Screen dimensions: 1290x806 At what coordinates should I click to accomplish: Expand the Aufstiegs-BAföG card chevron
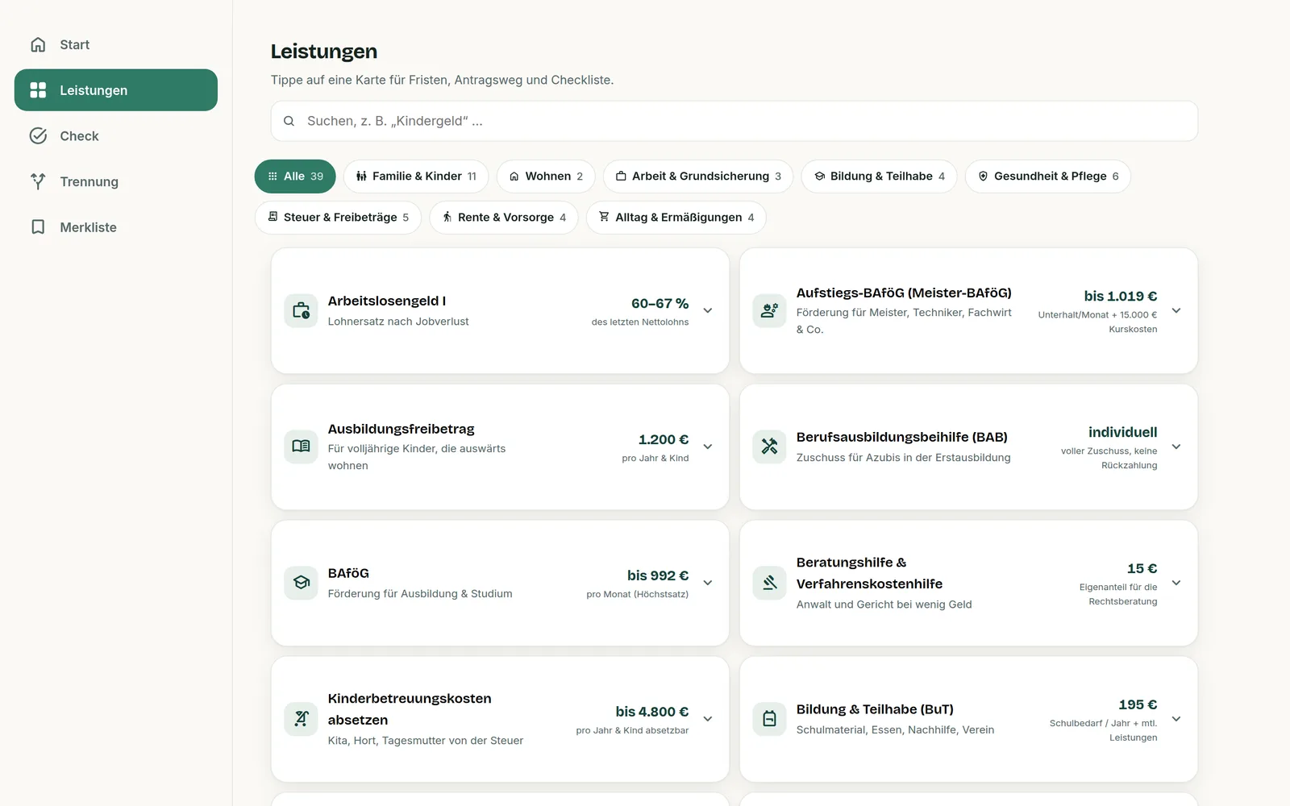pos(1176,310)
